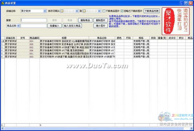
Task: Click the scroll-left arrow of horizontal scrollbar
Action: tap(2, 128)
